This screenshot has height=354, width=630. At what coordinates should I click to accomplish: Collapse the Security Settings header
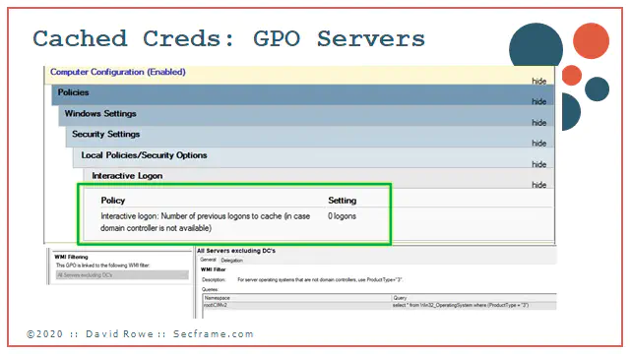click(x=310, y=137)
